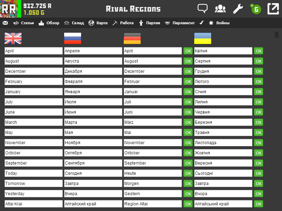This screenshot has height=211, width=282.
Task: Open the players group icon
Action: click(x=220, y=8)
